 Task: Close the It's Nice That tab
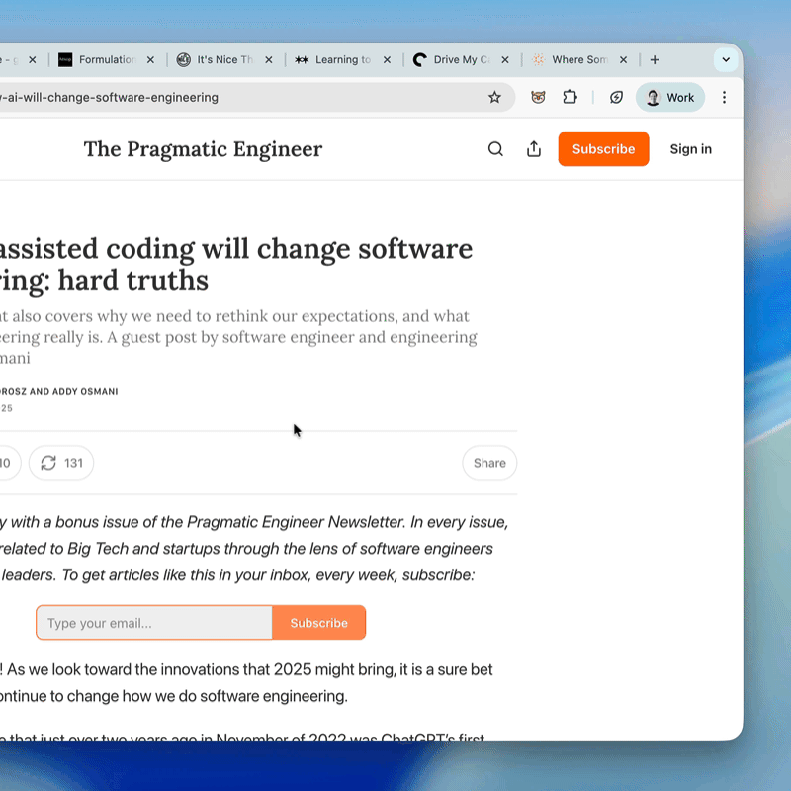tap(268, 60)
